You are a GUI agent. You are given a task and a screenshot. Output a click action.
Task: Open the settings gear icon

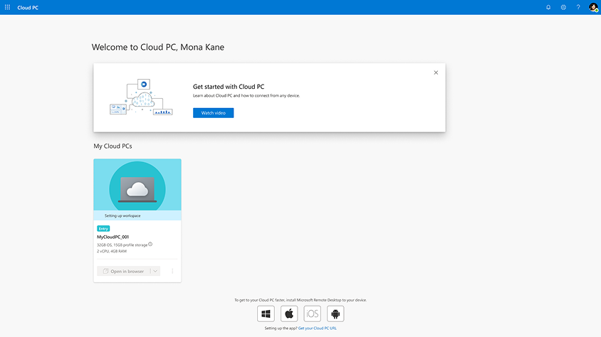[563, 7]
